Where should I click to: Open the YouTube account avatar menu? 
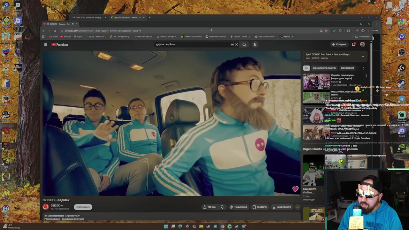[x=362, y=44]
